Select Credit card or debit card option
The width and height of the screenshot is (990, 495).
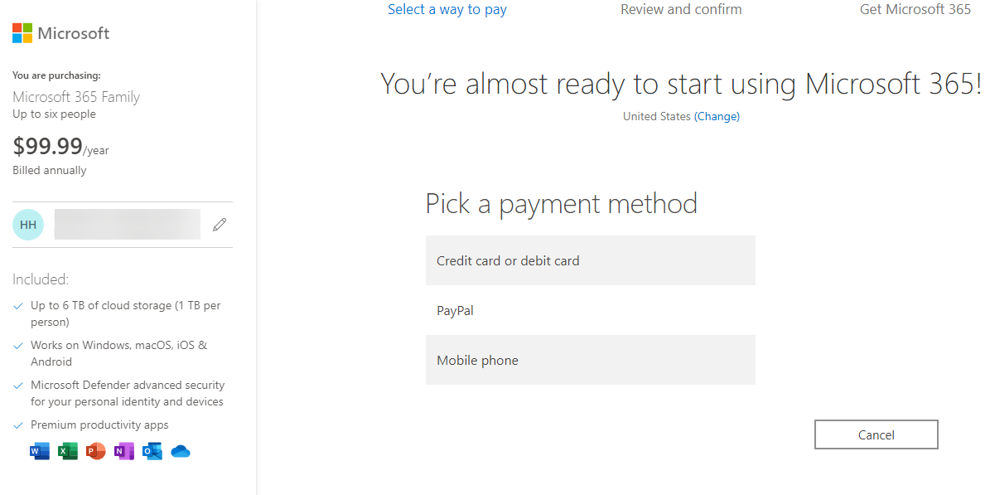click(590, 260)
